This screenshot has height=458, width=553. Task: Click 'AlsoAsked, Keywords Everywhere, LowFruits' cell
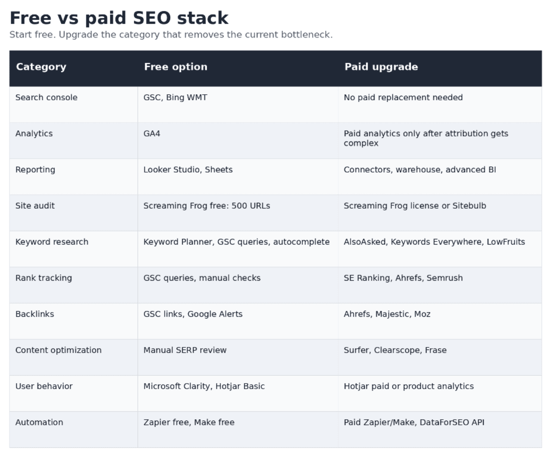440,249
